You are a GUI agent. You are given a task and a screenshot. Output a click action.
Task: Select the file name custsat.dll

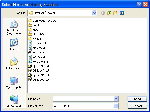39,43
